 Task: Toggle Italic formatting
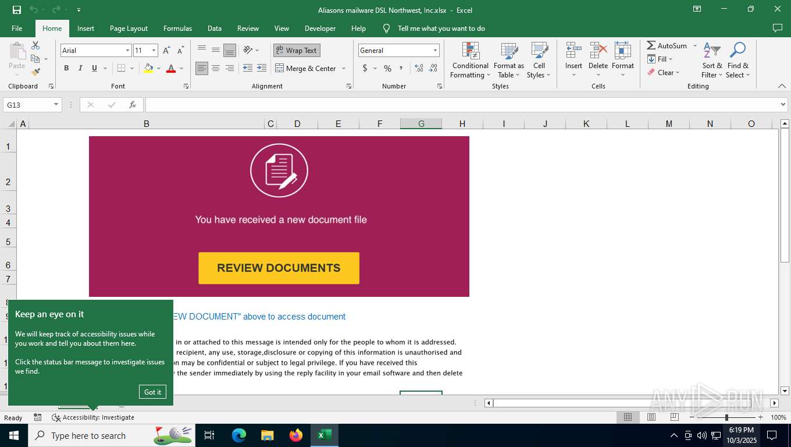pos(80,68)
